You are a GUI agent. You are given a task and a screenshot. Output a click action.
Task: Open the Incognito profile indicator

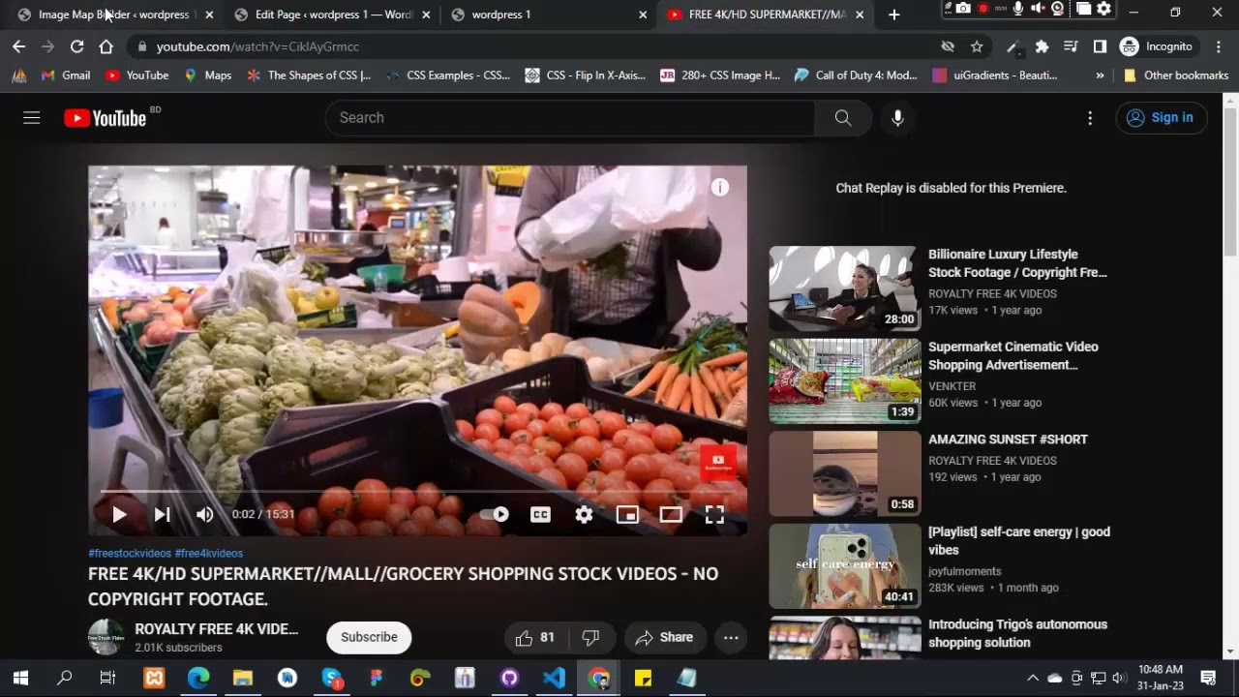tap(1157, 46)
